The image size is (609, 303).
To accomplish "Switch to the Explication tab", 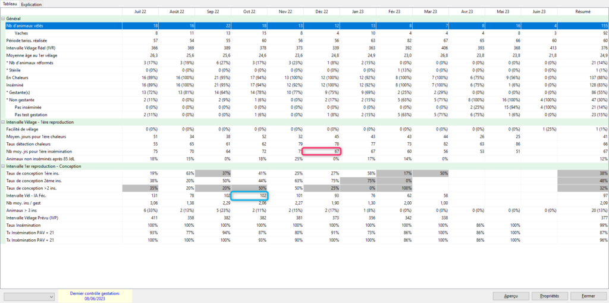I will click(31, 4).
